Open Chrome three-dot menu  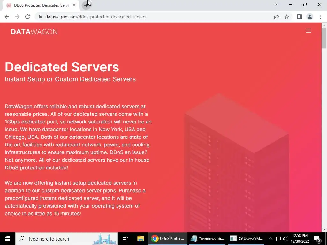tap(320, 17)
